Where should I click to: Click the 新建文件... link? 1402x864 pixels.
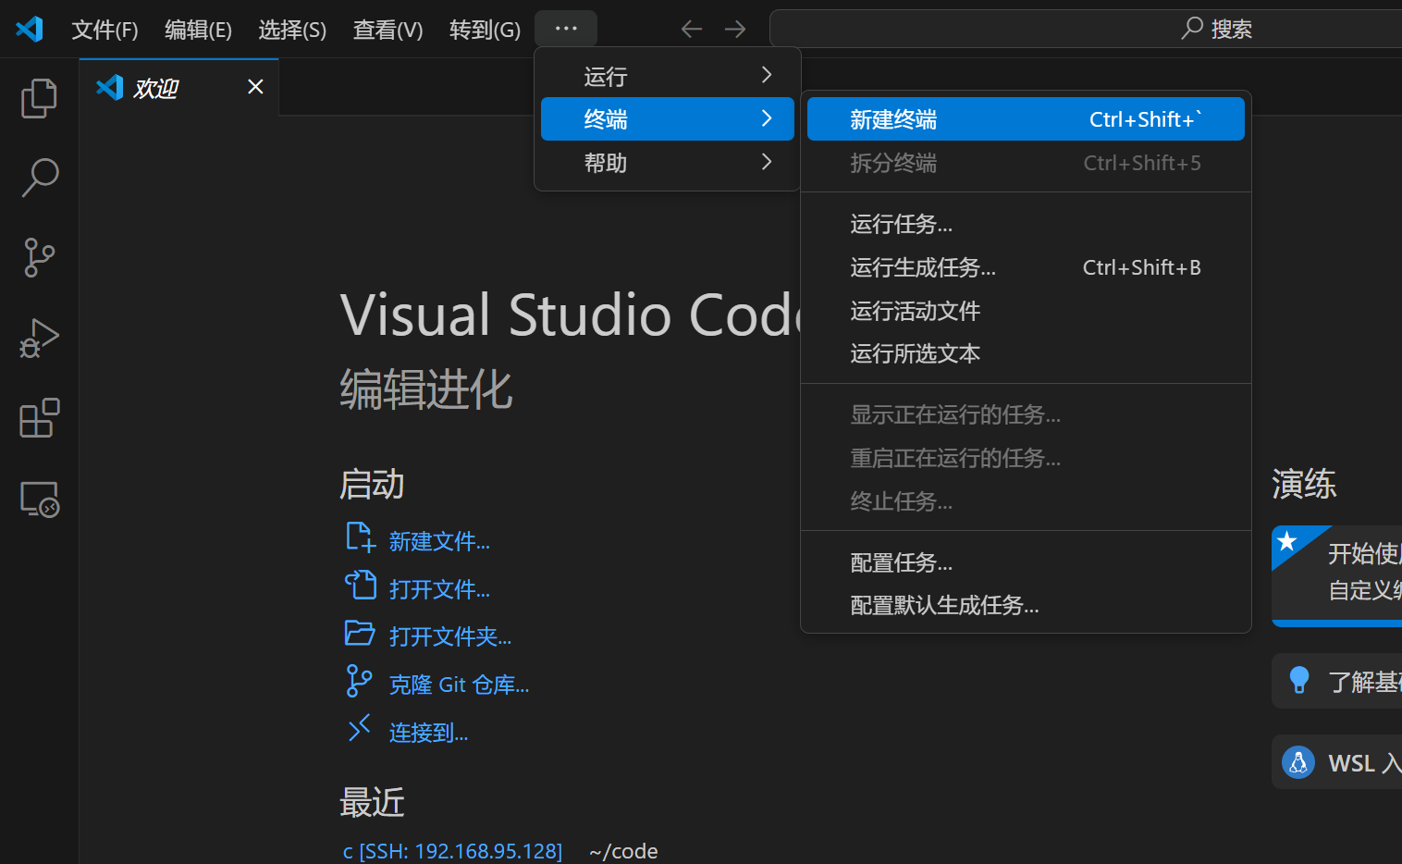click(439, 541)
